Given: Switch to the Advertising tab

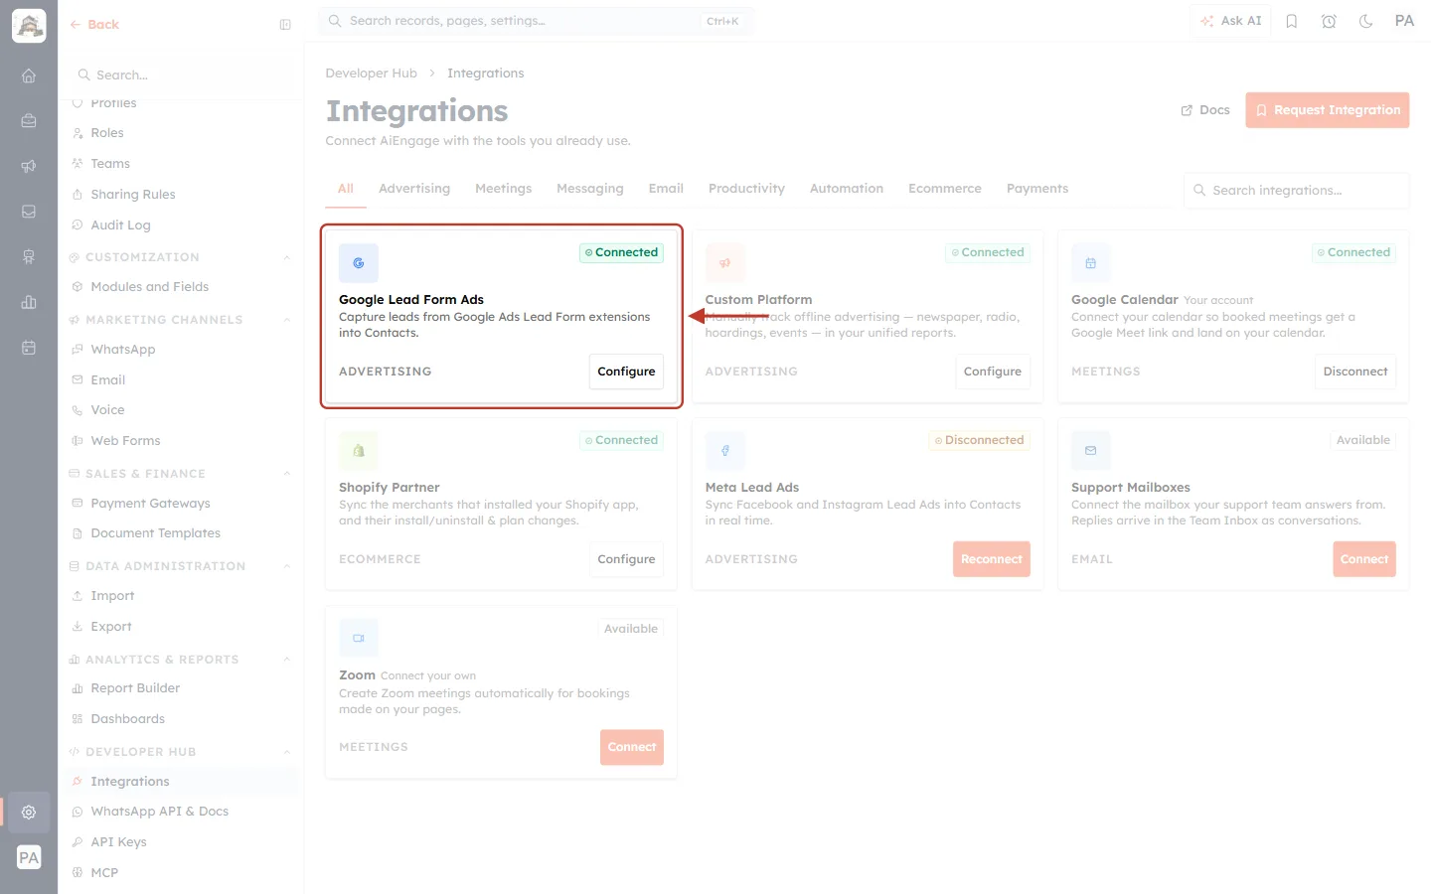Looking at the screenshot, I should click(414, 189).
